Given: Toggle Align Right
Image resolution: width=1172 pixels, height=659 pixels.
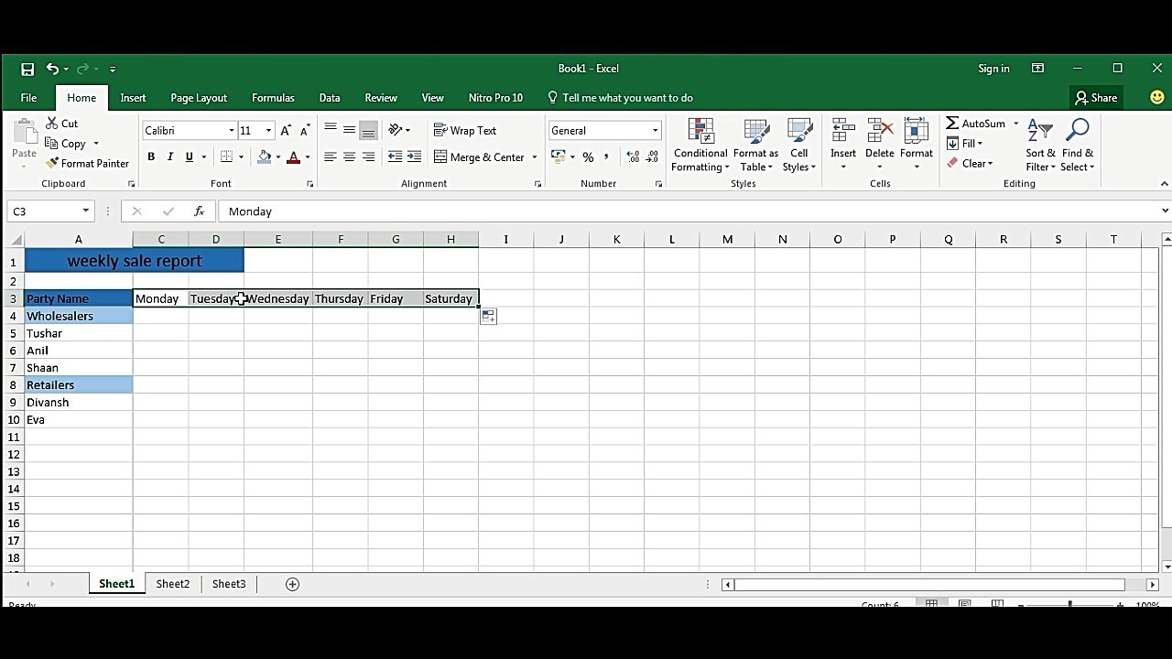Looking at the screenshot, I should 369,157.
